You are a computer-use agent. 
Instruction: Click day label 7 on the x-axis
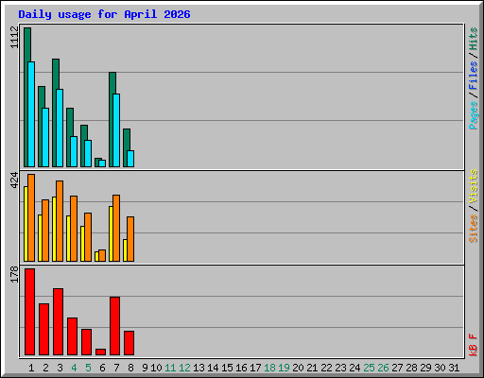coord(116,368)
